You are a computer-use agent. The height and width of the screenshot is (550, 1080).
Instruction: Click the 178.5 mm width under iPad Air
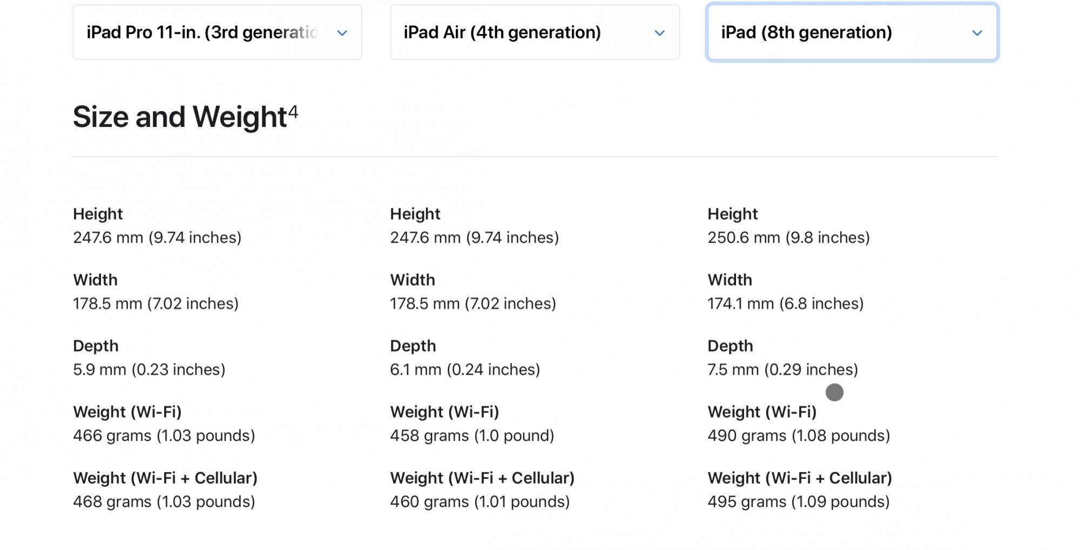[473, 304]
